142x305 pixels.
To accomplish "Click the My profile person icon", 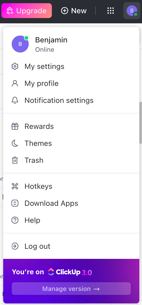I will tap(15, 84).
